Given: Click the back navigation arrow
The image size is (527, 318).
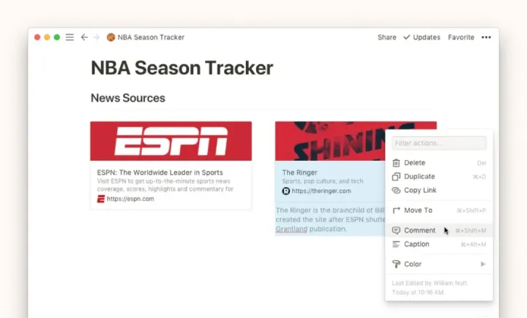Looking at the screenshot, I should click(x=84, y=37).
